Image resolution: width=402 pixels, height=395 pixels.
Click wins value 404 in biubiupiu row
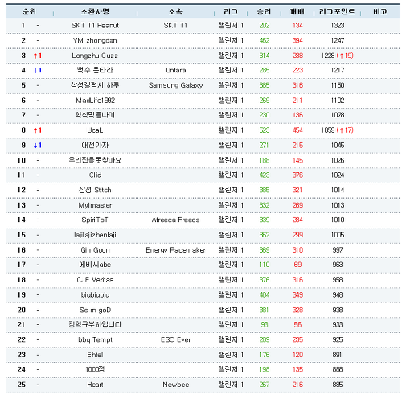tap(265, 295)
